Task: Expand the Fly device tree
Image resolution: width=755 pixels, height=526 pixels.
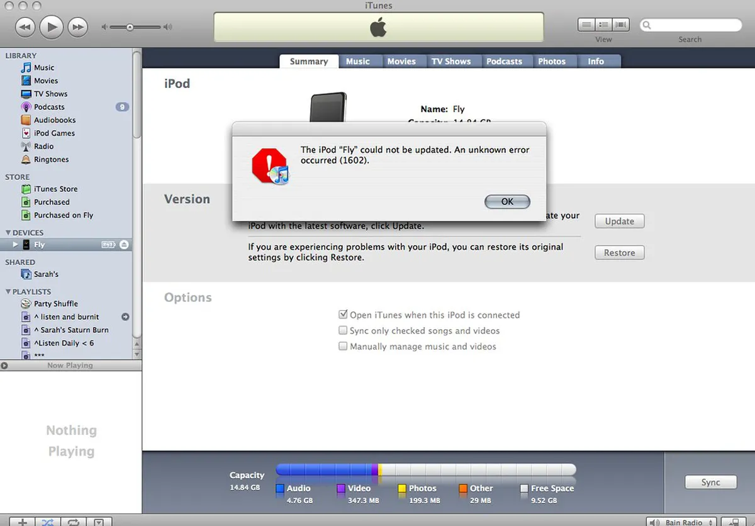Action: click(x=16, y=245)
